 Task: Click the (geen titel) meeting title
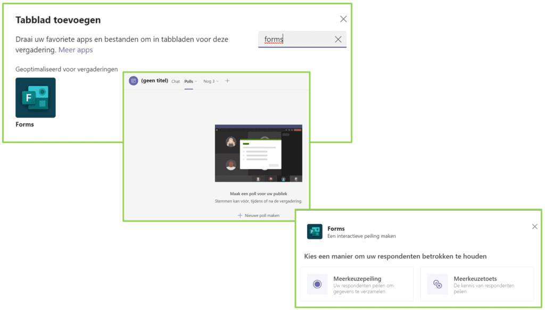click(155, 80)
